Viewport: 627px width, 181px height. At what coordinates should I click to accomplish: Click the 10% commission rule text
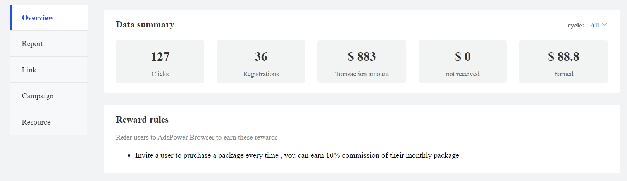[x=298, y=155]
